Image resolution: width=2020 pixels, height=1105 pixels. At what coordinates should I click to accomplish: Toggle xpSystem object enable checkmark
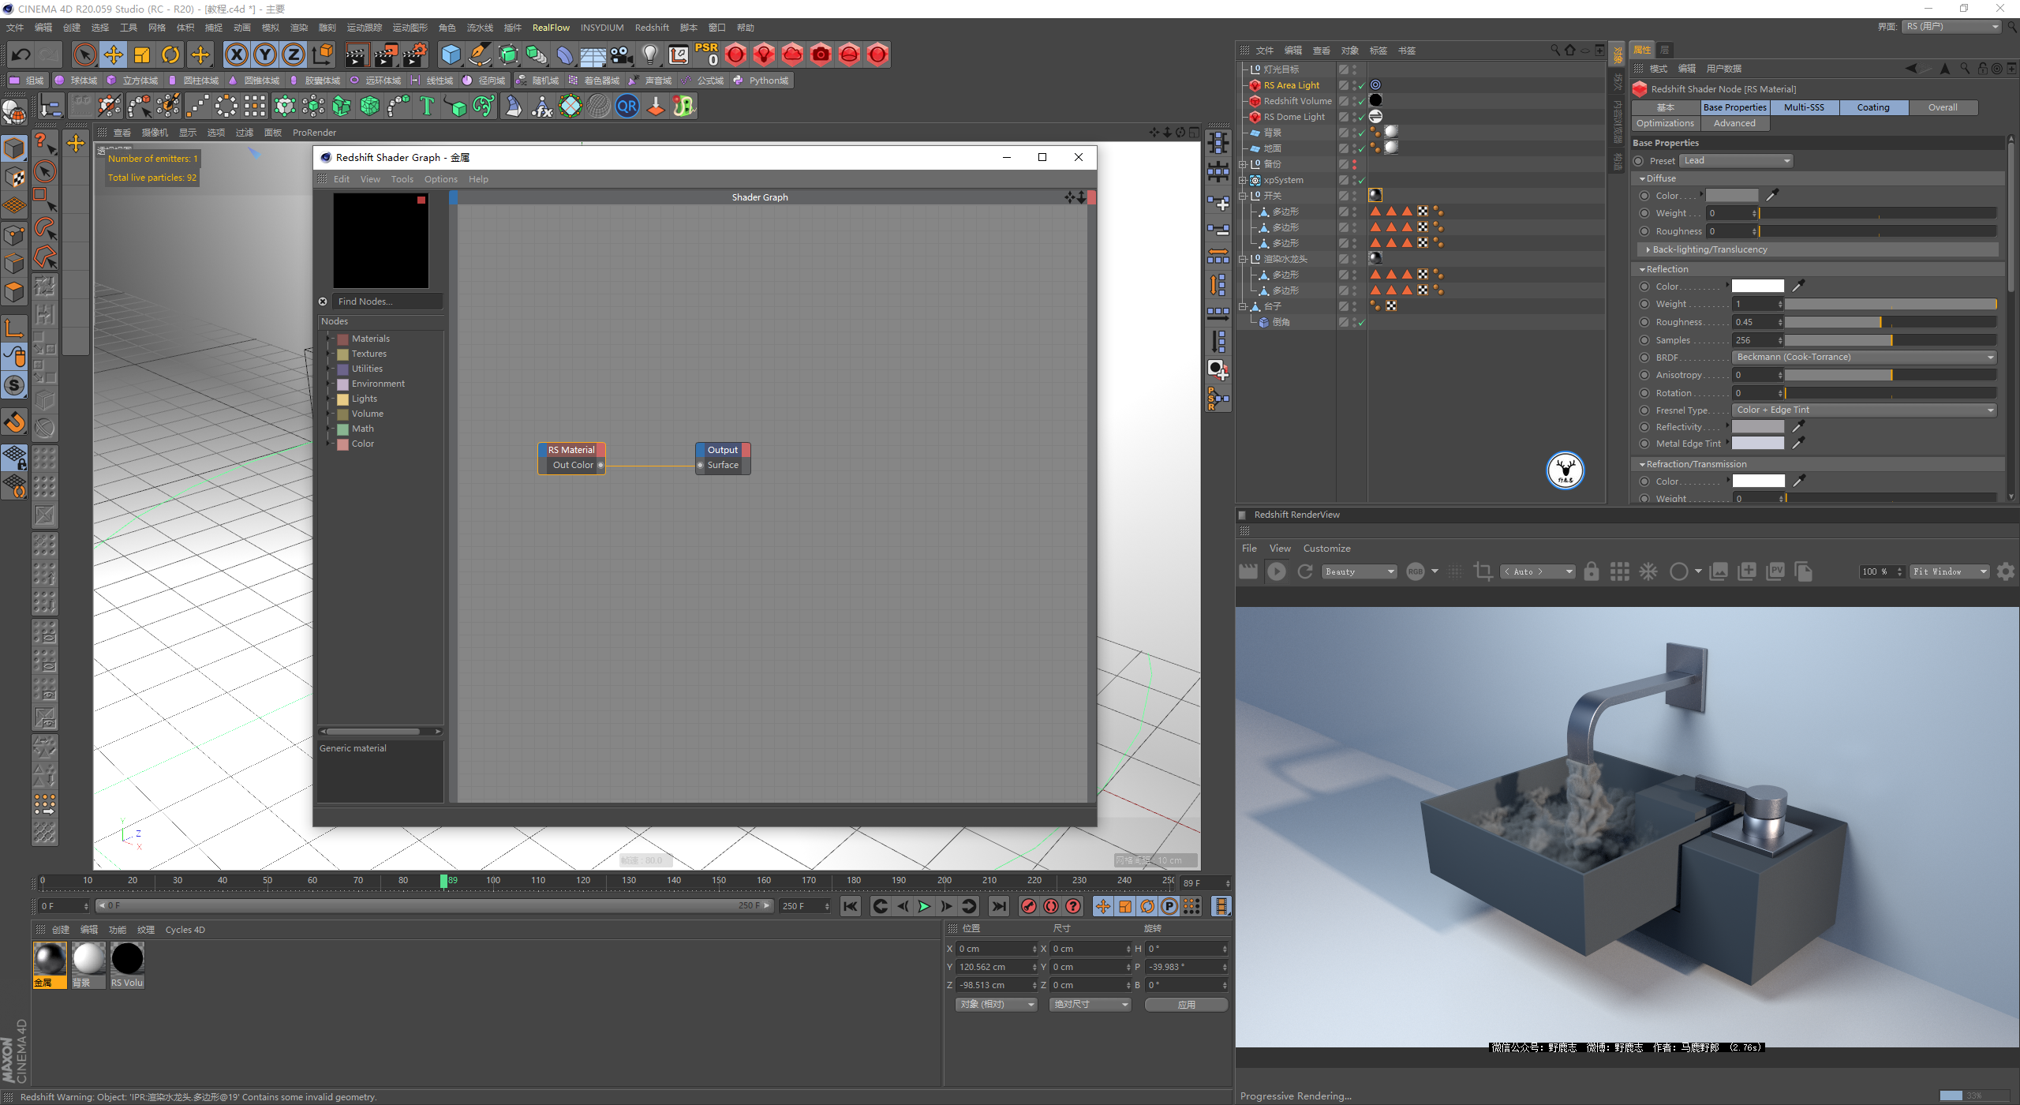tap(1361, 180)
